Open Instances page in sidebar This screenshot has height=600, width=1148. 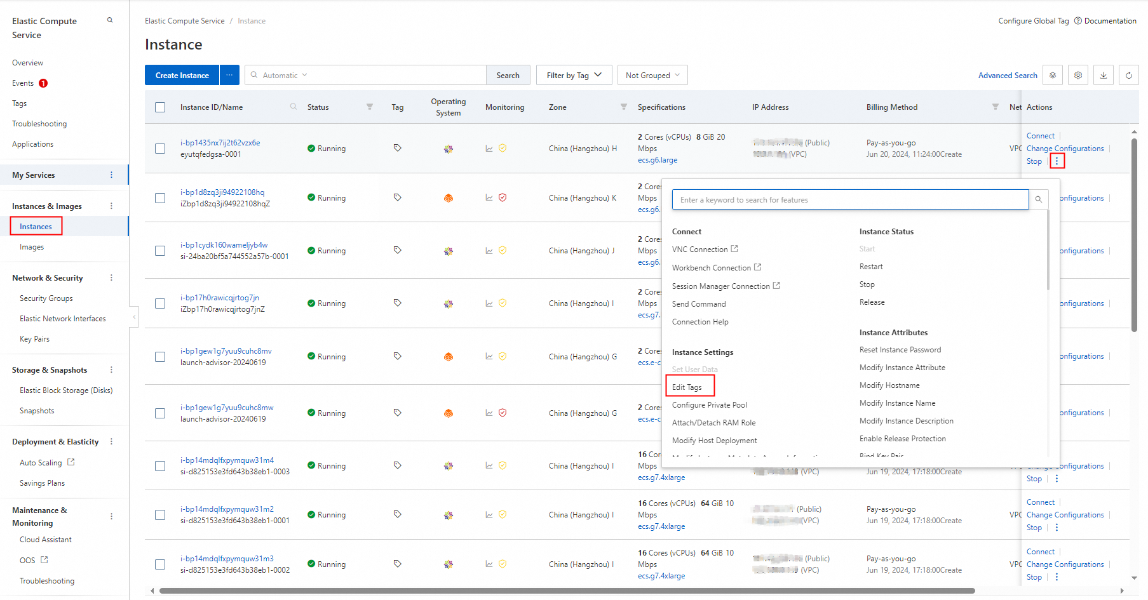[36, 227]
